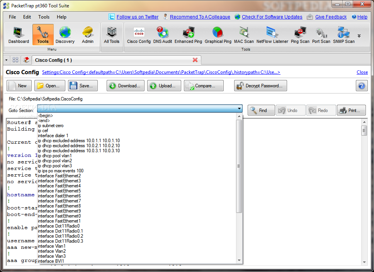The height and width of the screenshot is (272, 374).
Task: Select interface BVI1 section
Action: click(136, 261)
